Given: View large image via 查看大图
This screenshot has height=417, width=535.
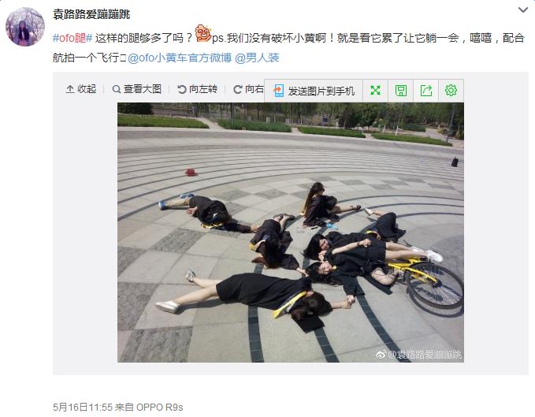Looking at the screenshot, I should pyautogui.click(x=137, y=89).
